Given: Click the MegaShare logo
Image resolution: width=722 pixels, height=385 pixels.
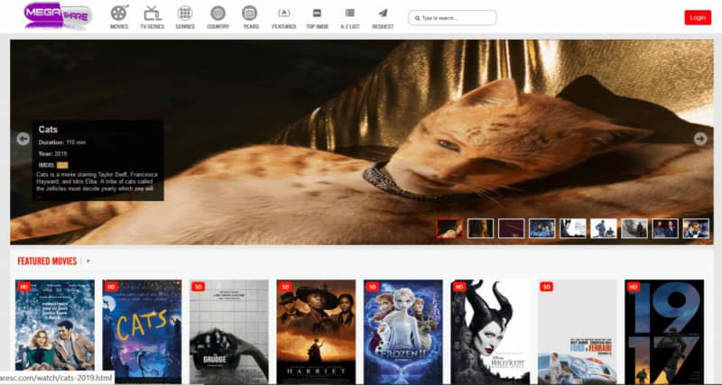Looking at the screenshot, I should click(58, 16).
